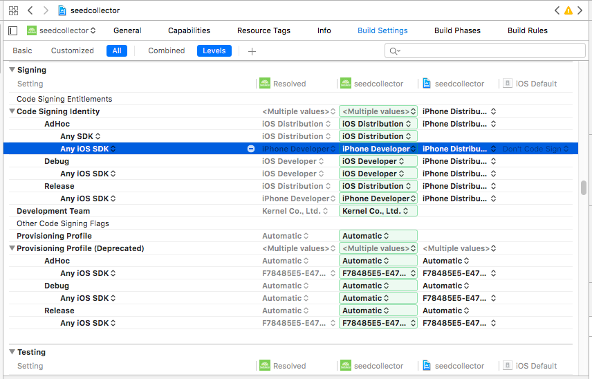Toggle the project and targets list sidebar
Image resolution: width=592 pixels, height=379 pixels.
tap(12, 30)
